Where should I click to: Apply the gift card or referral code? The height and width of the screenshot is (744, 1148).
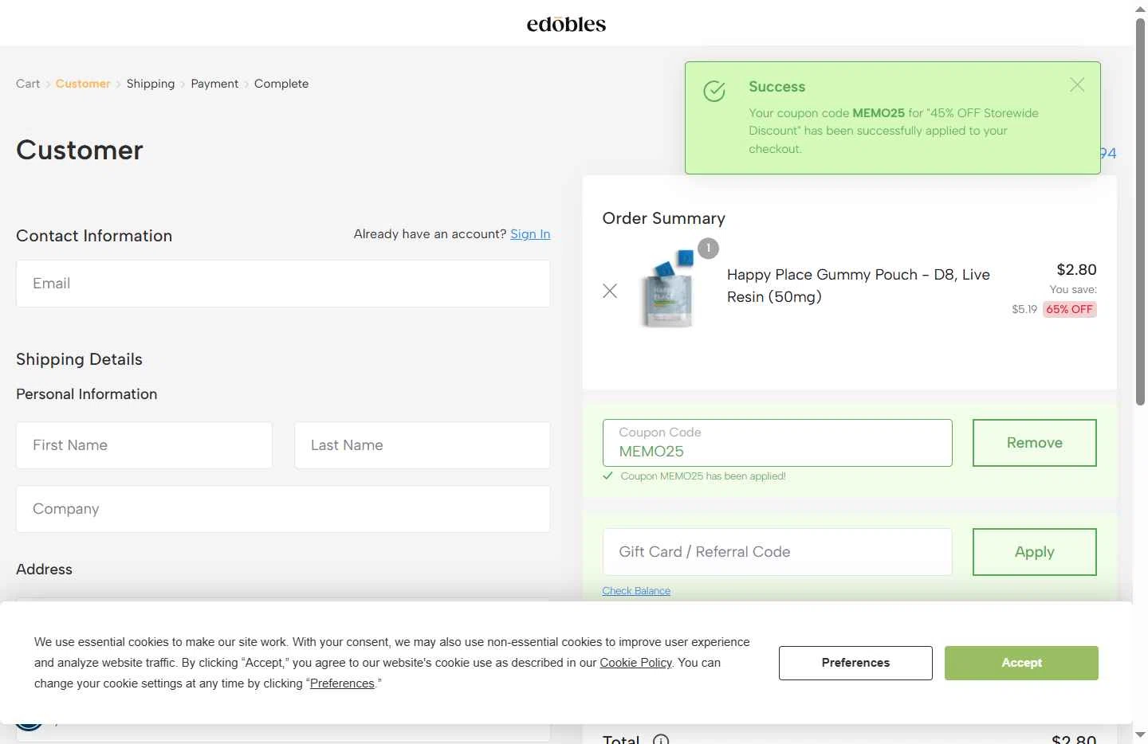(x=1035, y=552)
